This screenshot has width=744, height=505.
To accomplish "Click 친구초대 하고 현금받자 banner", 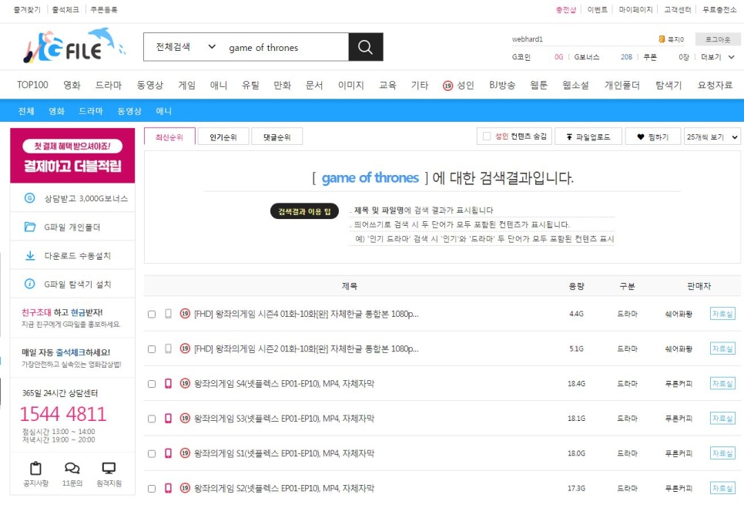I will (72, 318).
